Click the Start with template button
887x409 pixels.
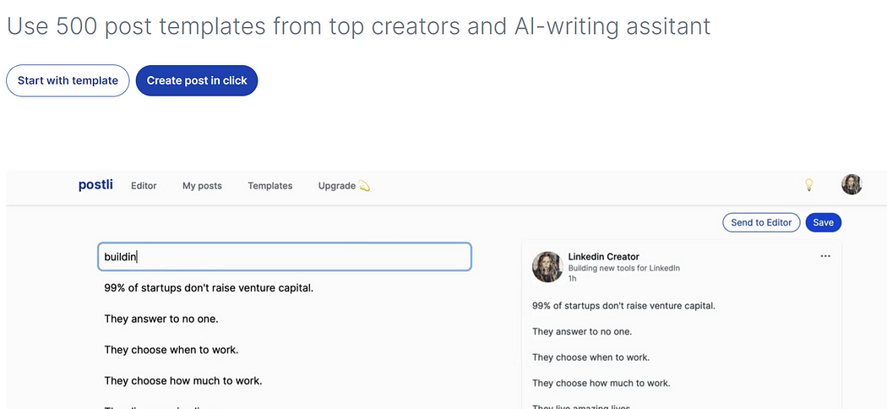coord(68,80)
